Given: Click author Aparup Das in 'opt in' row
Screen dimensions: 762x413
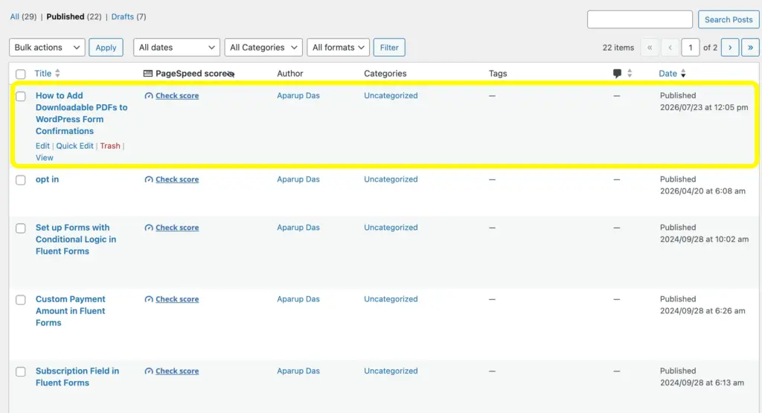Looking at the screenshot, I should 298,179.
